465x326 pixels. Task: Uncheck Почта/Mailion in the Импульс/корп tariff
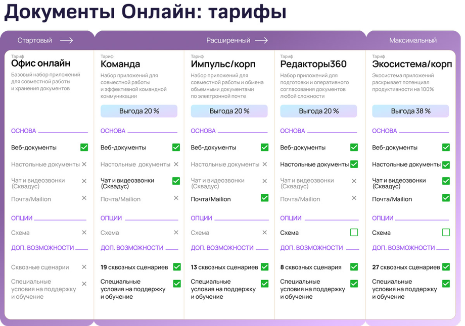[265, 198]
